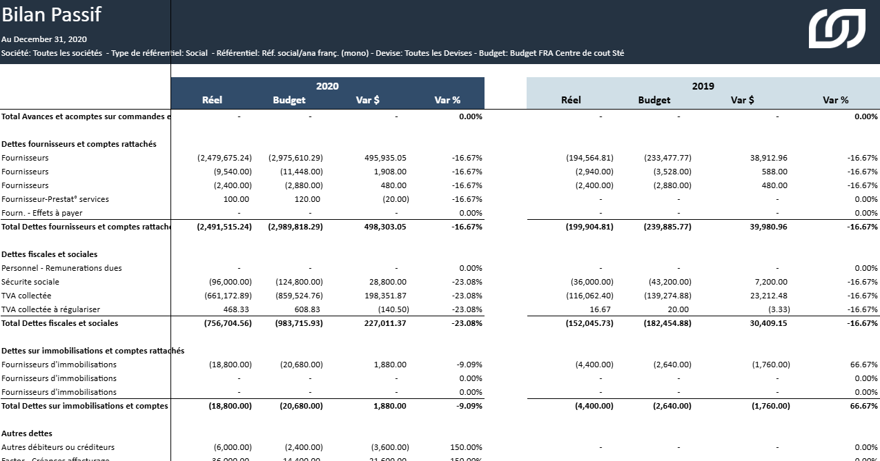Click the 'Total Dettes fournisseurs et comptes rattaché' row label
This screenshot has height=461, width=880.
pyautogui.click(x=86, y=227)
